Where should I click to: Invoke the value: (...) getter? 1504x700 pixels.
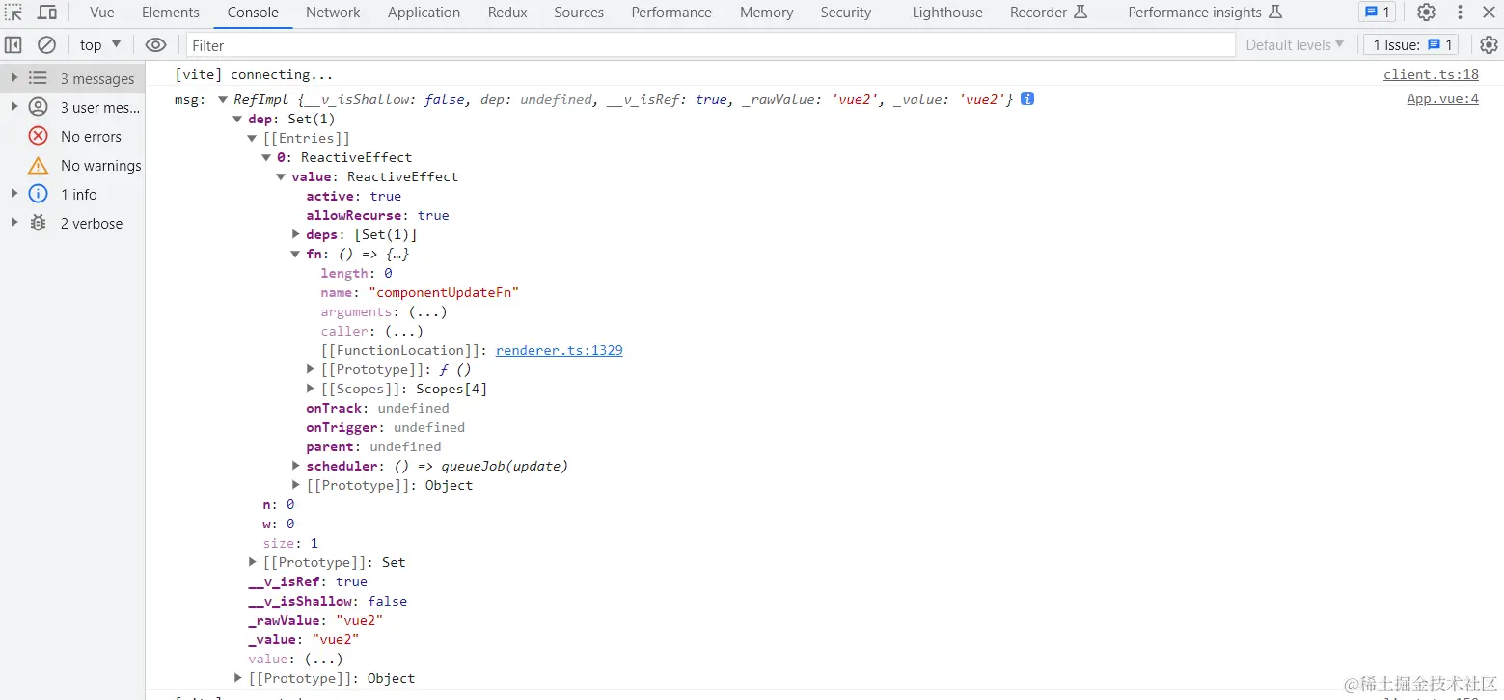323,659
